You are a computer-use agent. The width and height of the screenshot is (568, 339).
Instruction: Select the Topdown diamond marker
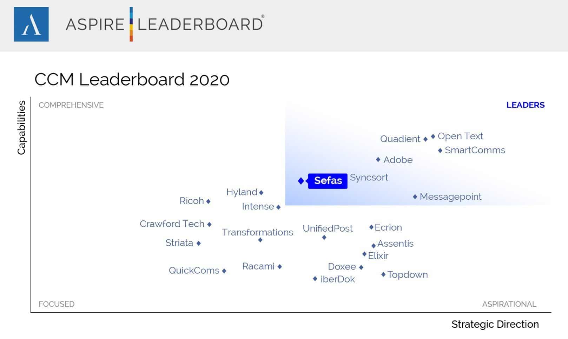coord(383,274)
